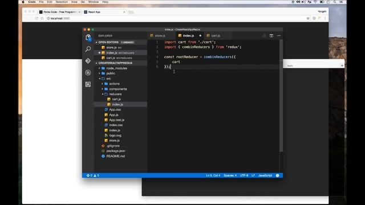
Task: Reload the localhost page in browser
Action: click(x=36, y=18)
